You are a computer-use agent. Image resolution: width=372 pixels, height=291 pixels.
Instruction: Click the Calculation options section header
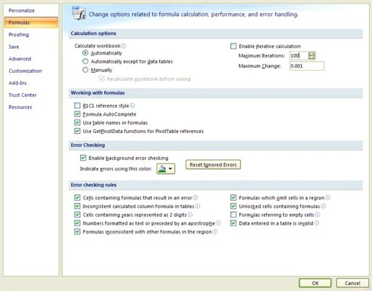click(x=215, y=33)
